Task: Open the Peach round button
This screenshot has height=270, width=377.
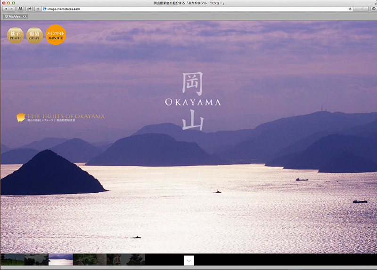Action: [x=16, y=35]
